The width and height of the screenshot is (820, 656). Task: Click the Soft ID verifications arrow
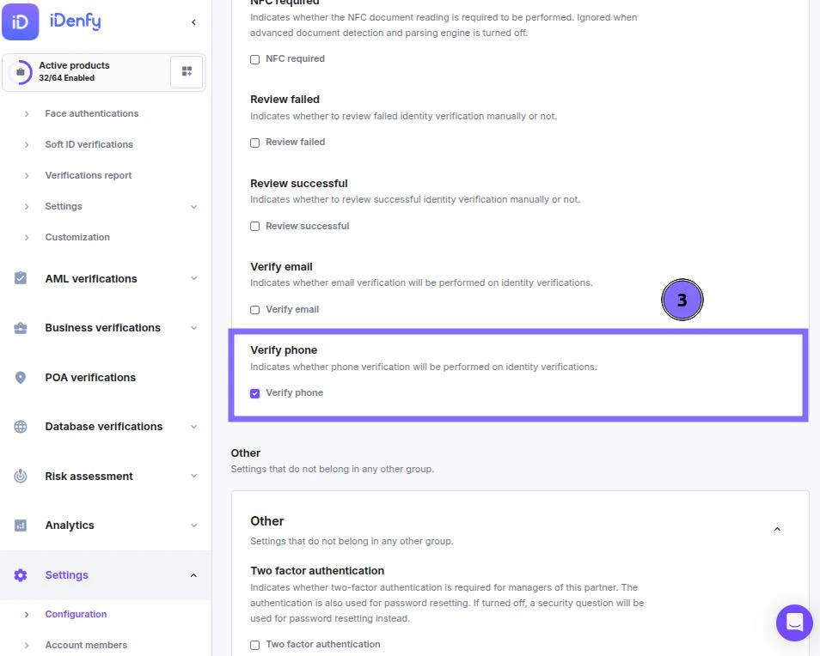pos(27,144)
